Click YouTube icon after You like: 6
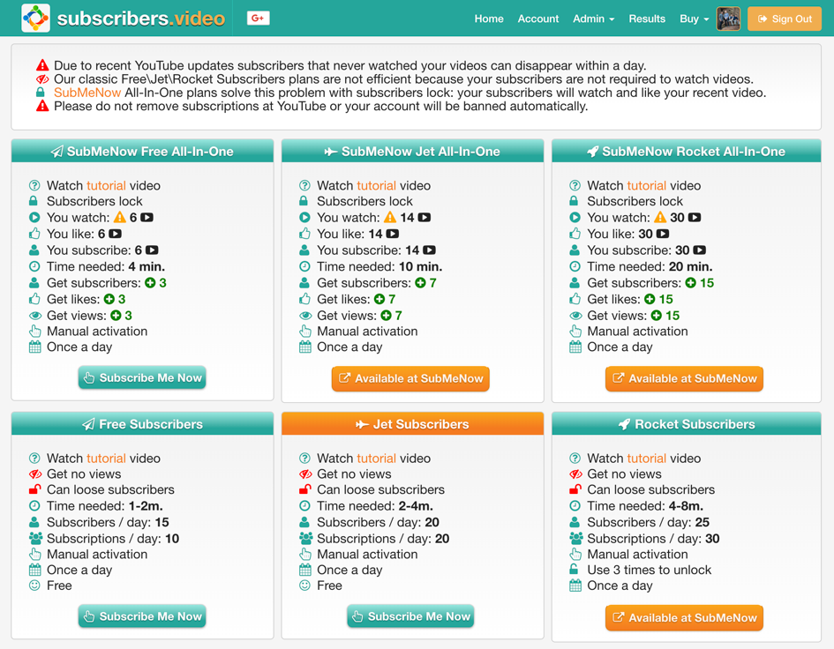This screenshot has width=834, height=649. (x=116, y=234)
